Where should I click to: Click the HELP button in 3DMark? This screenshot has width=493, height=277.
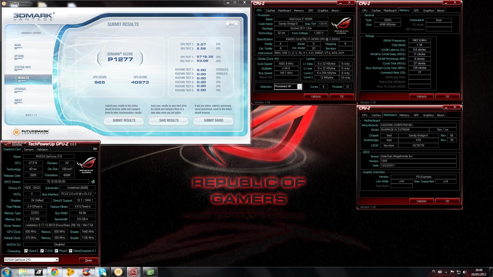click(x=232, y=24)
